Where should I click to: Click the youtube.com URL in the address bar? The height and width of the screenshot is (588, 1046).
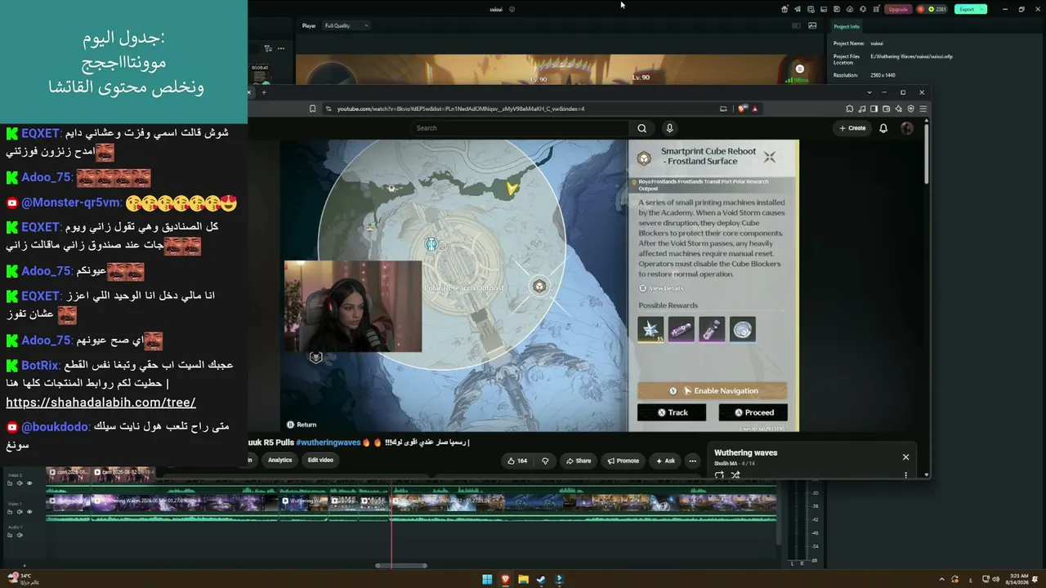pyautogui.click(x=460, y=109)
